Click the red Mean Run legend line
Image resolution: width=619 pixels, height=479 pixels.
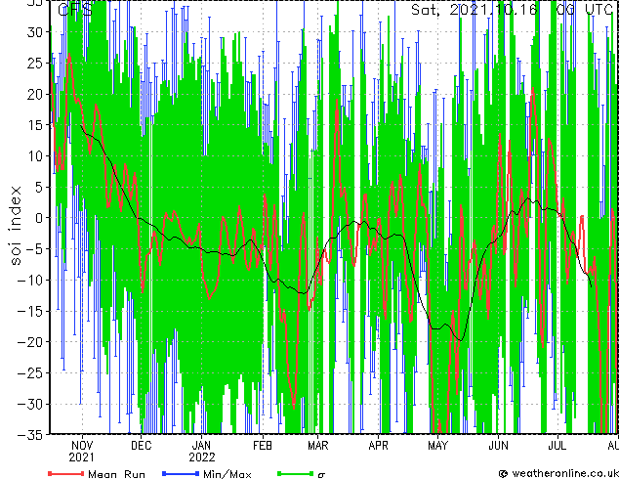point(66,473)
